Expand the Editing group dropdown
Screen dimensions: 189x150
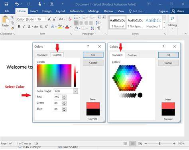pos(172,29)
